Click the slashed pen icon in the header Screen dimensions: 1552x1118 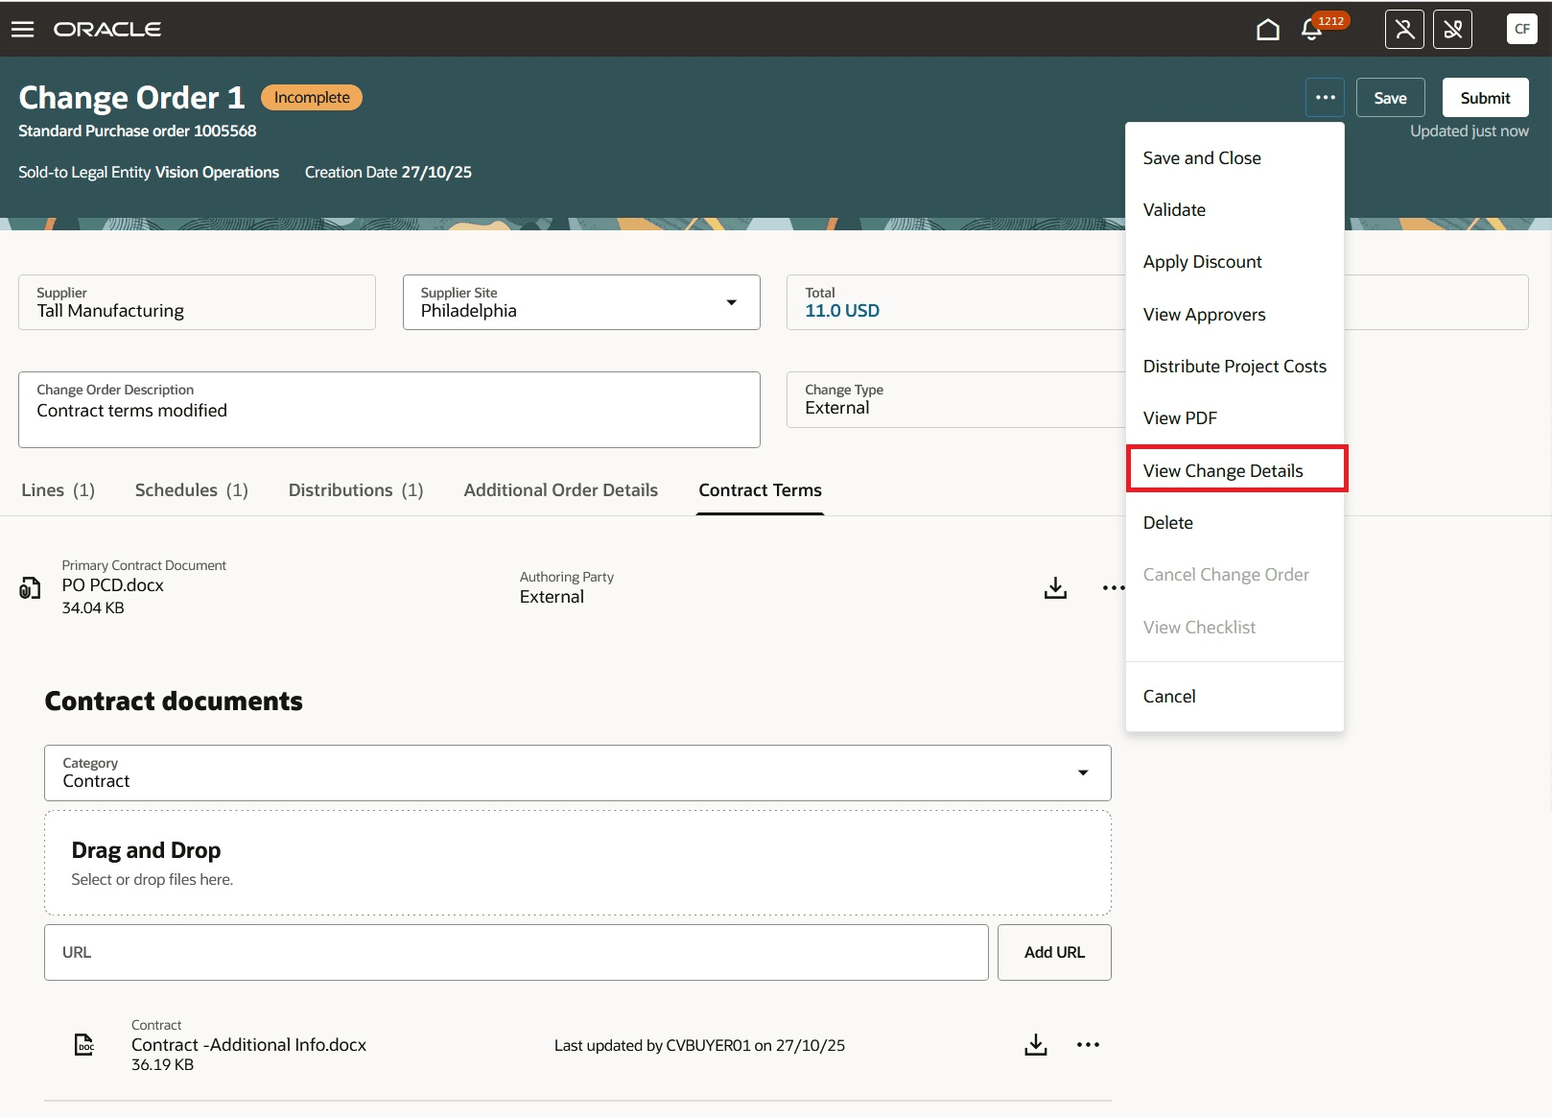pyautogui.click(x=1453, y=29)
